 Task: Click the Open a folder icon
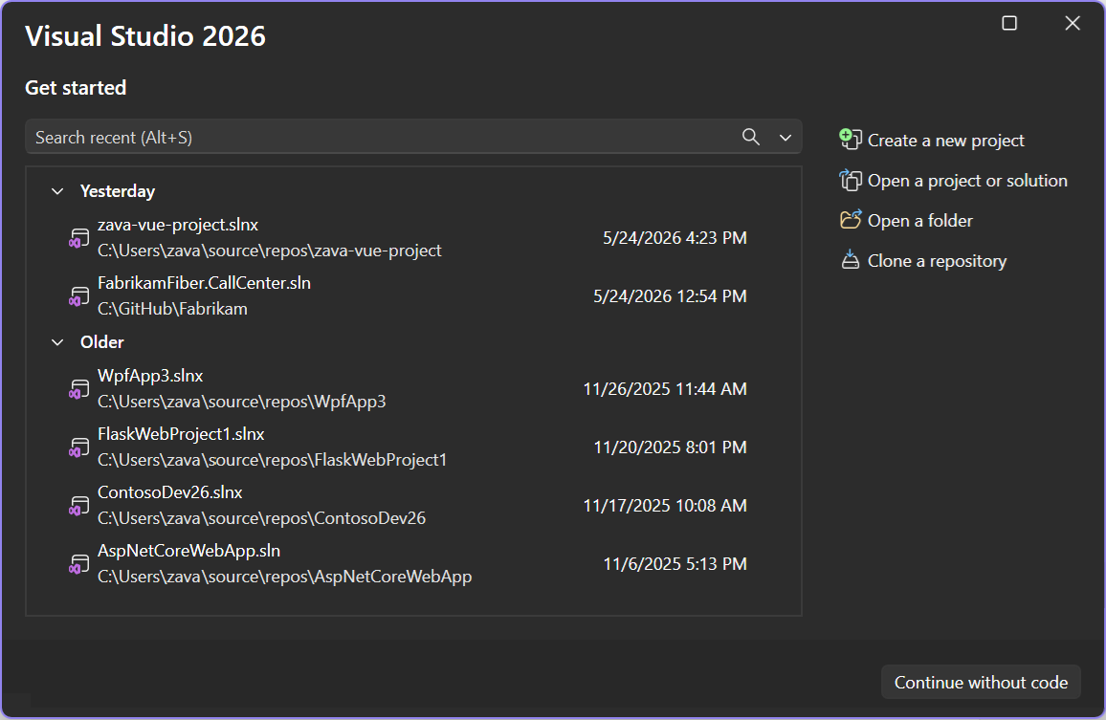tap(850, 220)
